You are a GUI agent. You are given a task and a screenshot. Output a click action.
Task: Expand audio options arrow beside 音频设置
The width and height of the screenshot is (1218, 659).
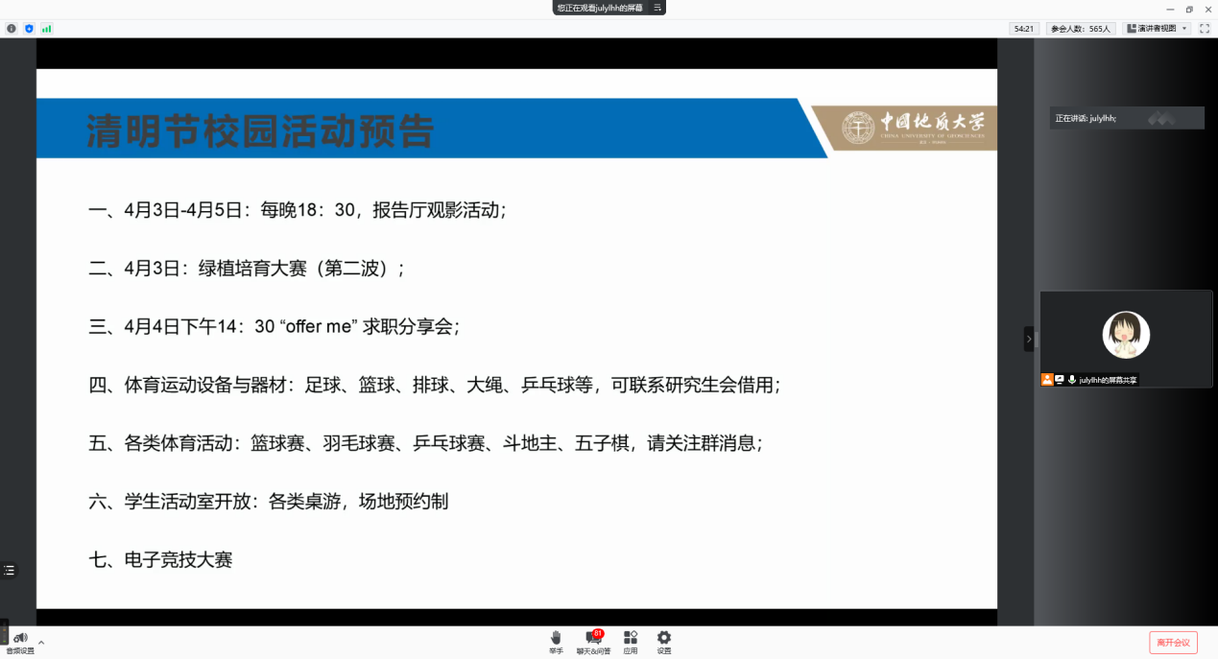point(41,642)
